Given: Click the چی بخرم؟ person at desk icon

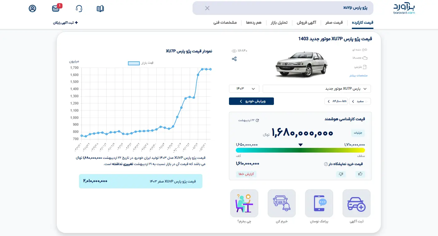Looking at the screenshot, I should (244, 203).
